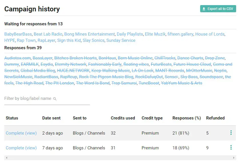This screenshot has height=165, width=241.
Task: Click the search icon in filter field
Action: pyautogui.click(x=55, y=99)
